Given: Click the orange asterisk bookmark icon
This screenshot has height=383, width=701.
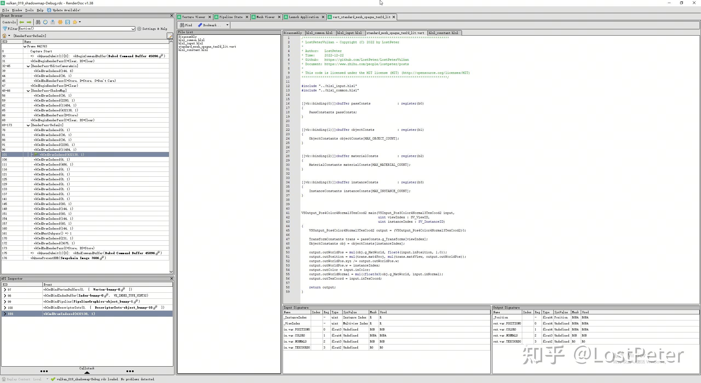Looking at the screenshot, I should coord(60,22).
